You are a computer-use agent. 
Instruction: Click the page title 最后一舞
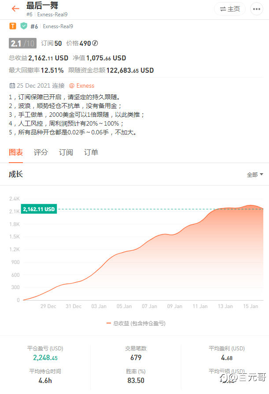coord(42,6)
